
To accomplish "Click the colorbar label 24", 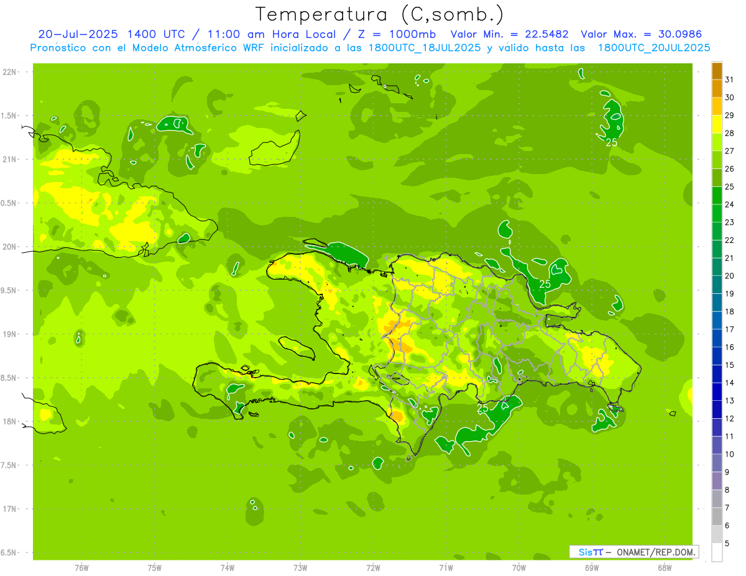I will pos(730,204).
